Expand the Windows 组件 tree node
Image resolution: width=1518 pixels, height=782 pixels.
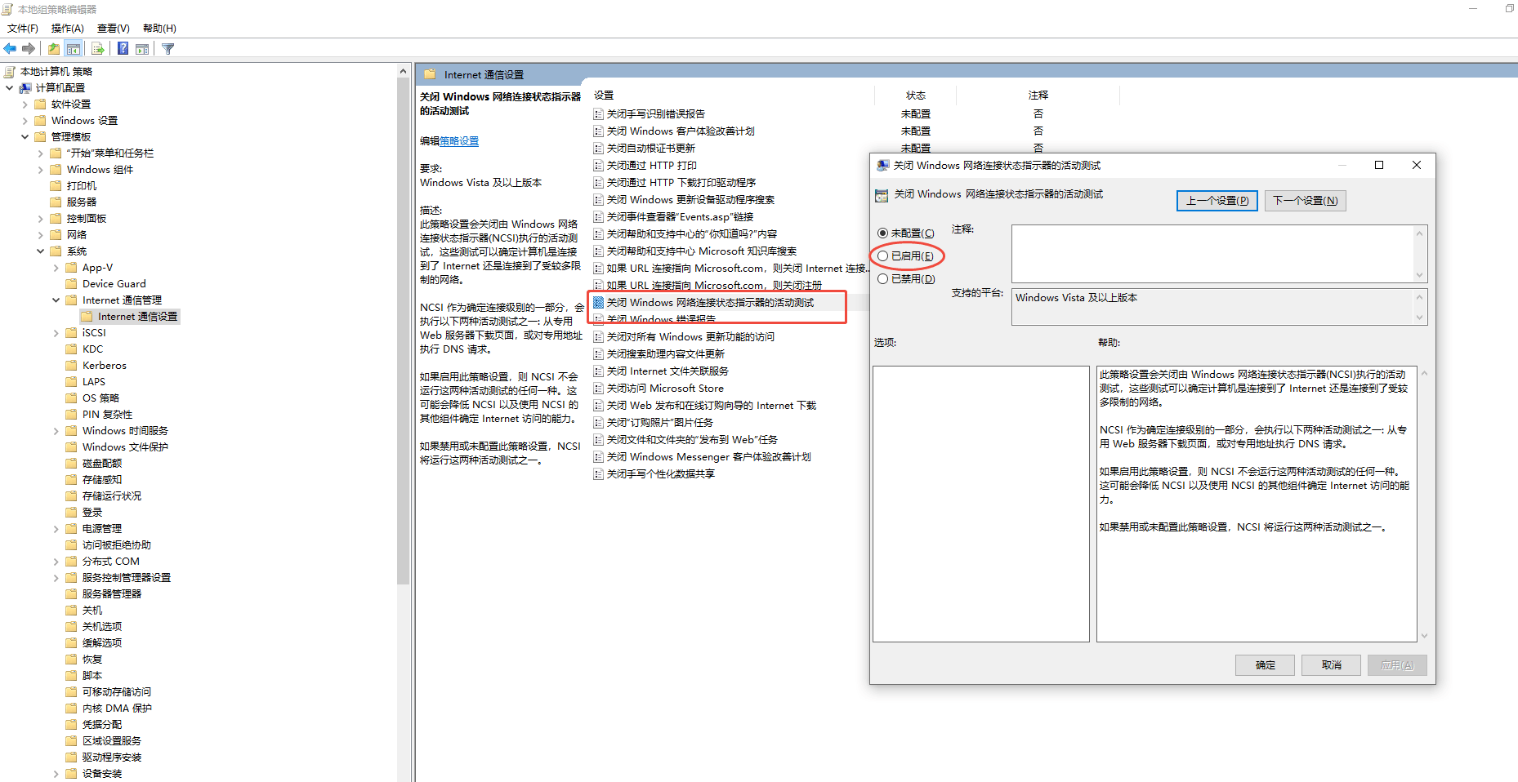(41, 169)
